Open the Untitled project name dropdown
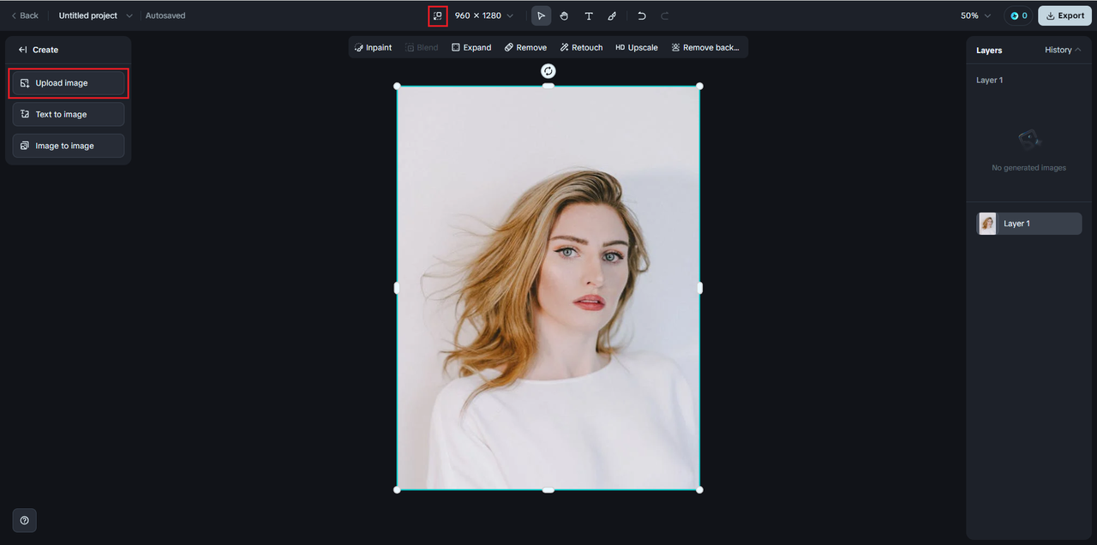1097x545 pixels. coord(95,15)
